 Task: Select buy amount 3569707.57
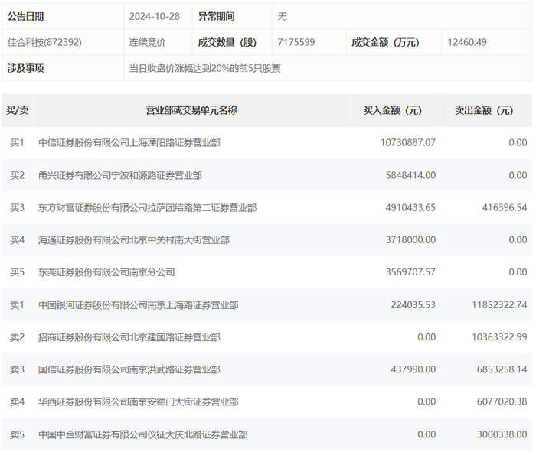coord(411,272)
